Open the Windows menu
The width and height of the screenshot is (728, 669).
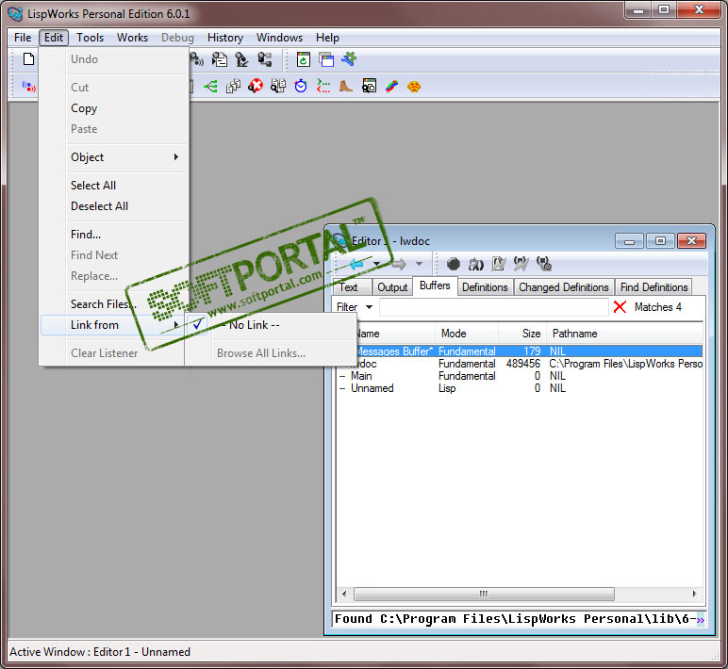[279, 38]
